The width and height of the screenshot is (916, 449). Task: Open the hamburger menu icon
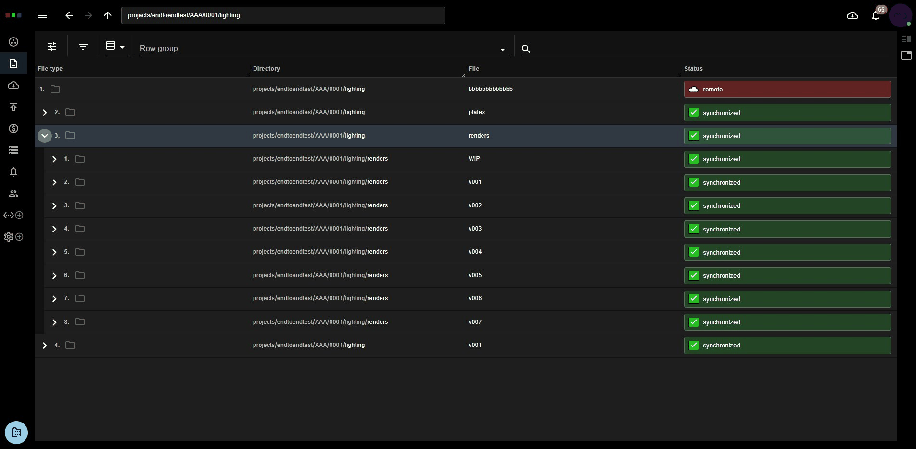point(42,15)
